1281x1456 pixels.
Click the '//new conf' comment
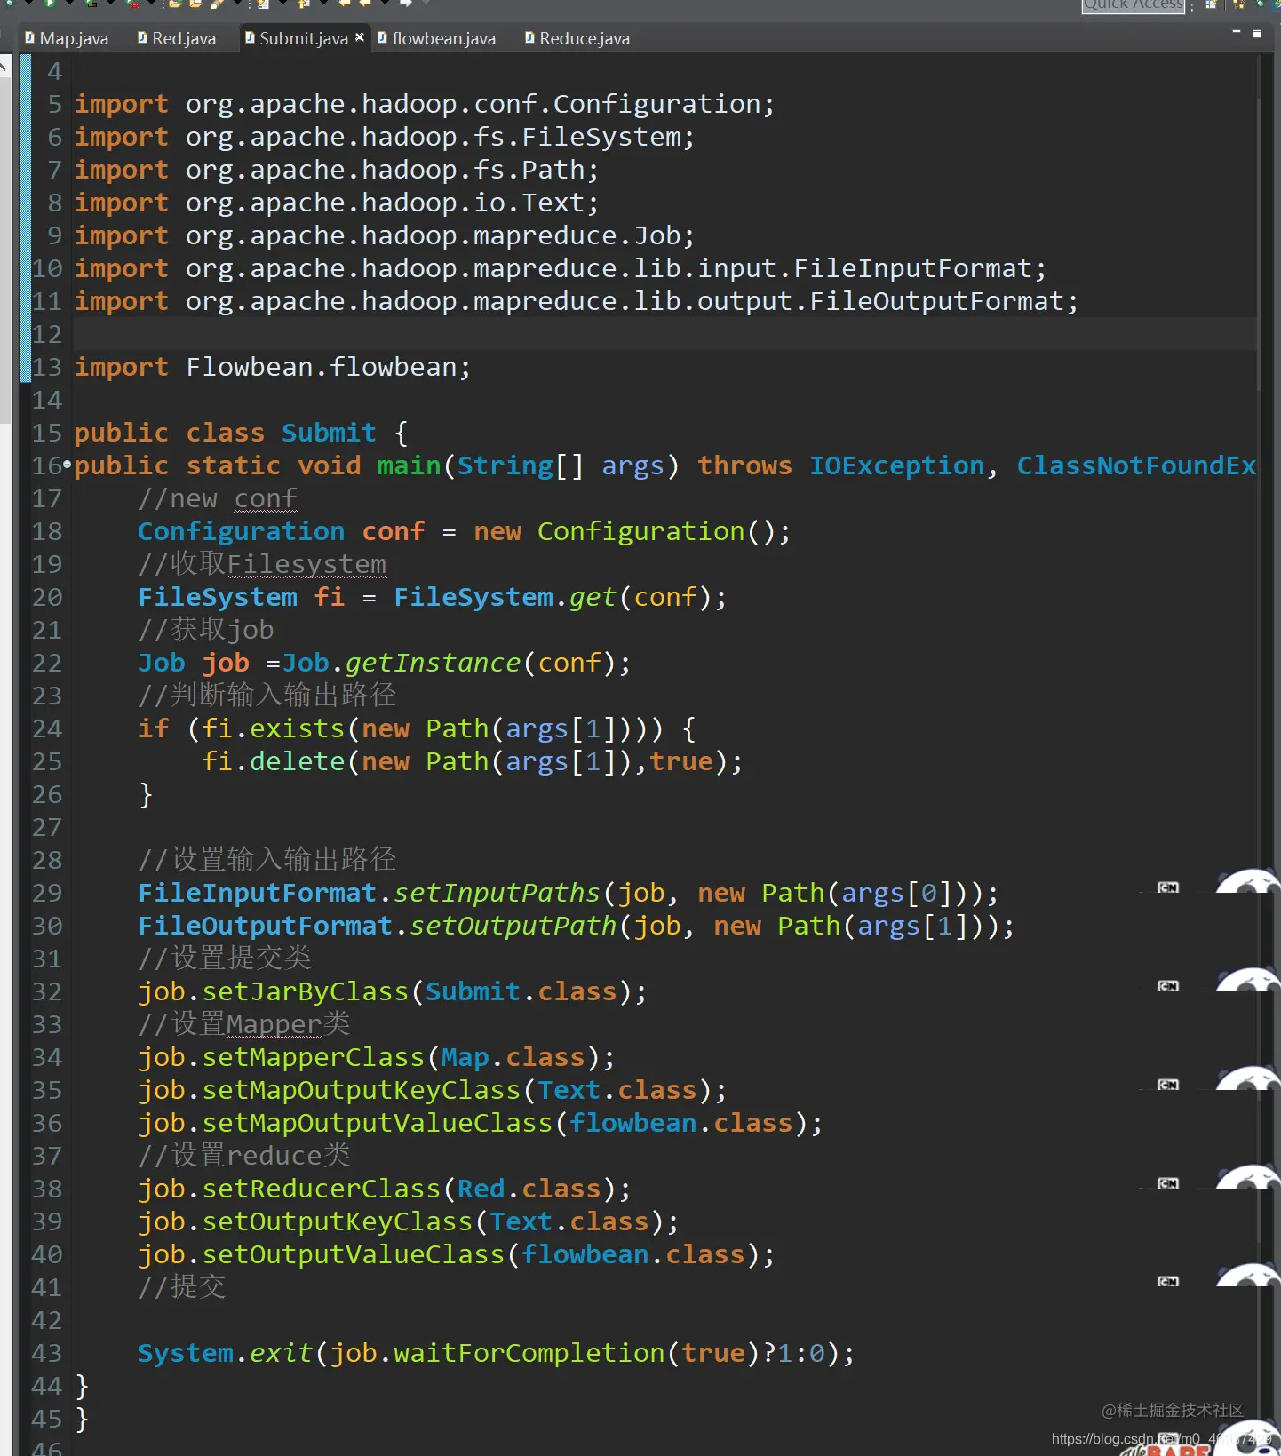(218, 498)
